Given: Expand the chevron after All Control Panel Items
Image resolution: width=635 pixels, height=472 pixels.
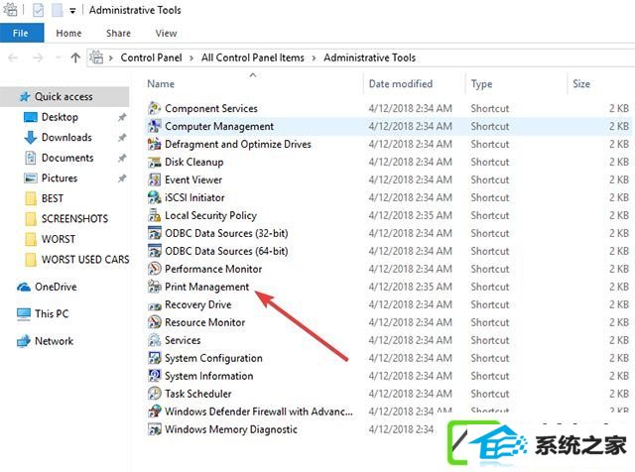Looking at the screenshot, I should (x=314, y=59).
